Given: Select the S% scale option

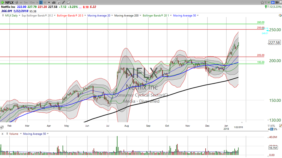Looking at the screenshot, I should [275, 129].
